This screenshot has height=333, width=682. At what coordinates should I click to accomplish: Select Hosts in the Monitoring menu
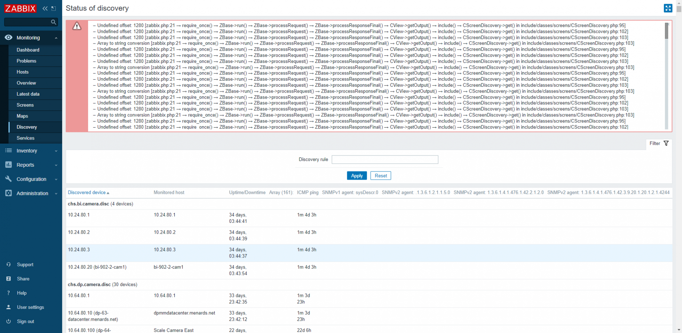tap(22, 72)
